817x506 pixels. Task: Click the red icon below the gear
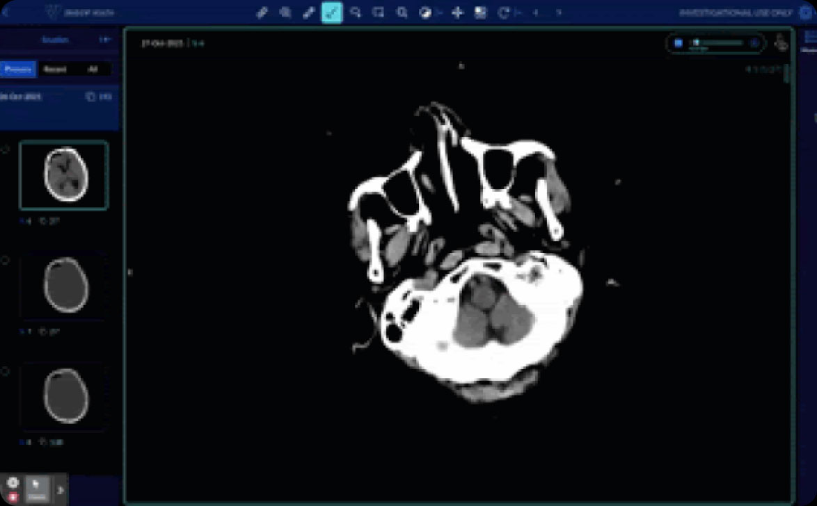tap(13, 497)
